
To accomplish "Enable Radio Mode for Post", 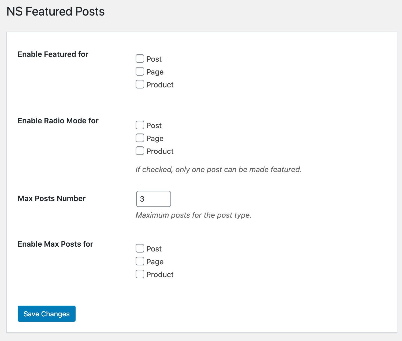I will (140, 125).
